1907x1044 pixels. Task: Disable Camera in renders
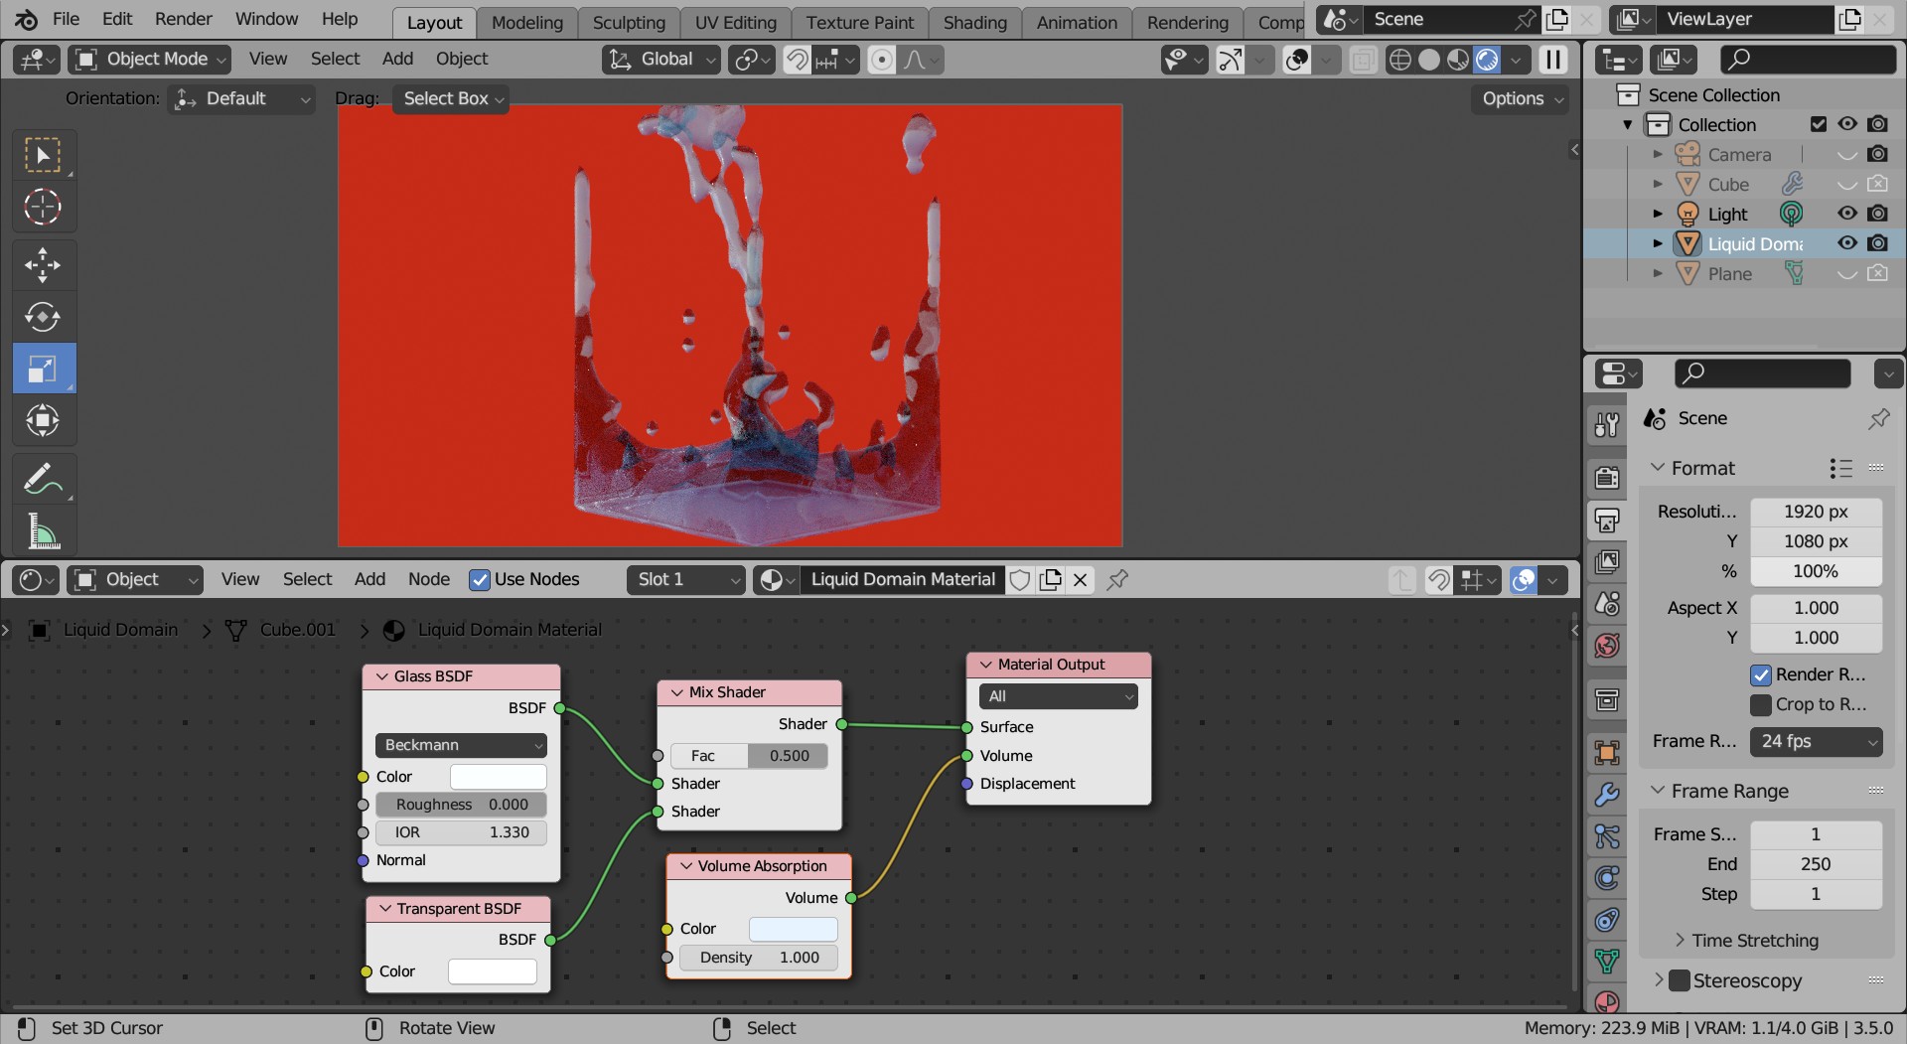(x=1877, y=154)
